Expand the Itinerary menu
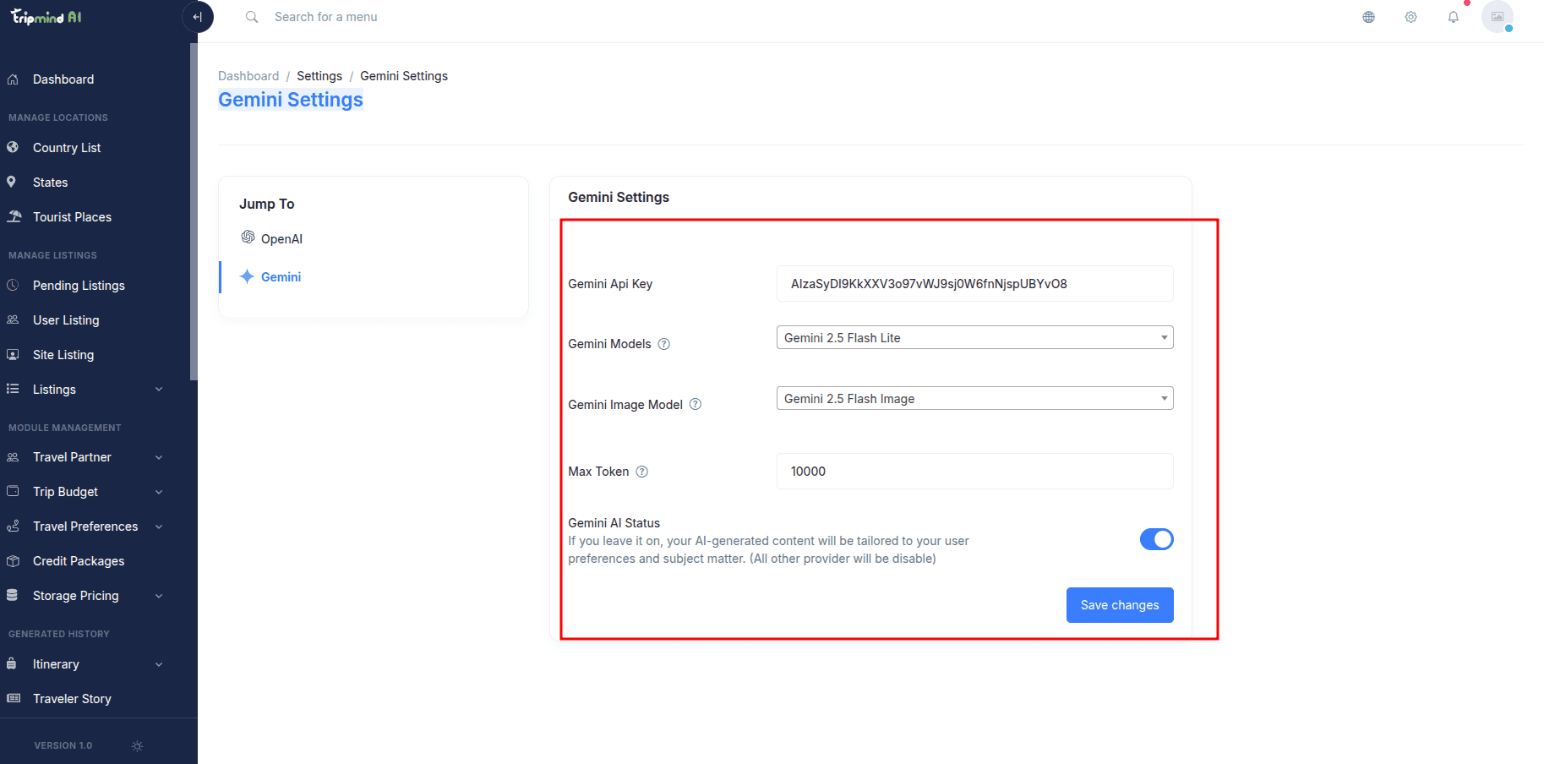Screen dimensions: 1544x764 [85, 664]
